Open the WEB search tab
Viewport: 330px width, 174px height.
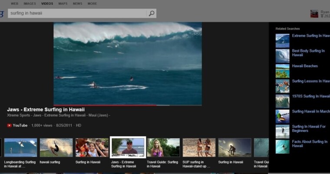[x=14, y=3]
